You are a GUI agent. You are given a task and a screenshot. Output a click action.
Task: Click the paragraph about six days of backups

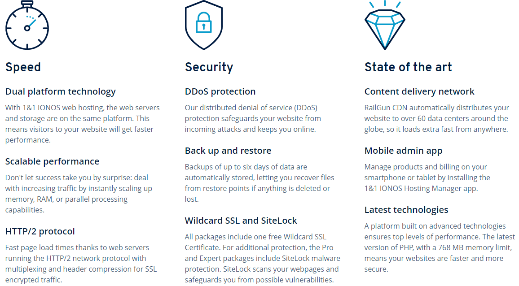(x=259, y=183)
